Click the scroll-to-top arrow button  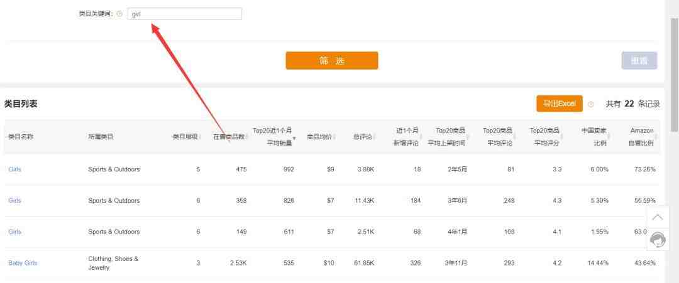[658, 217]
